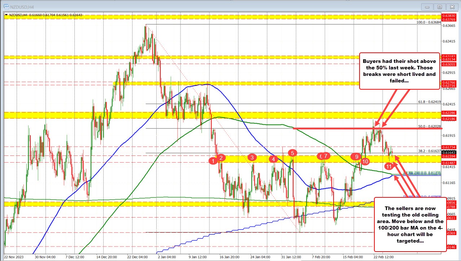461x261 pixels.
Task: Select red marker circle number 11
Action: [388, 166]
